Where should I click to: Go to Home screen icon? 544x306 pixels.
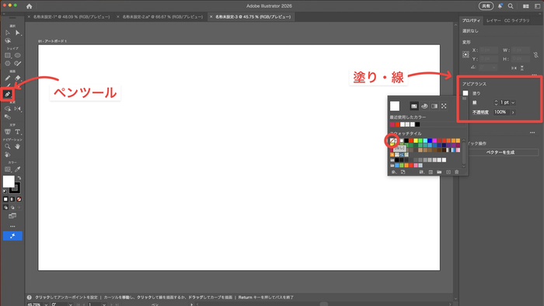click(x=30, y=6)
